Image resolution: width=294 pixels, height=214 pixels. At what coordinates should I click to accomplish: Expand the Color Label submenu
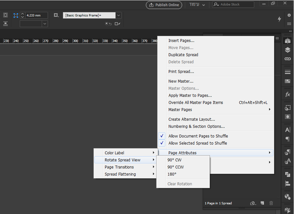pos(125,153)
